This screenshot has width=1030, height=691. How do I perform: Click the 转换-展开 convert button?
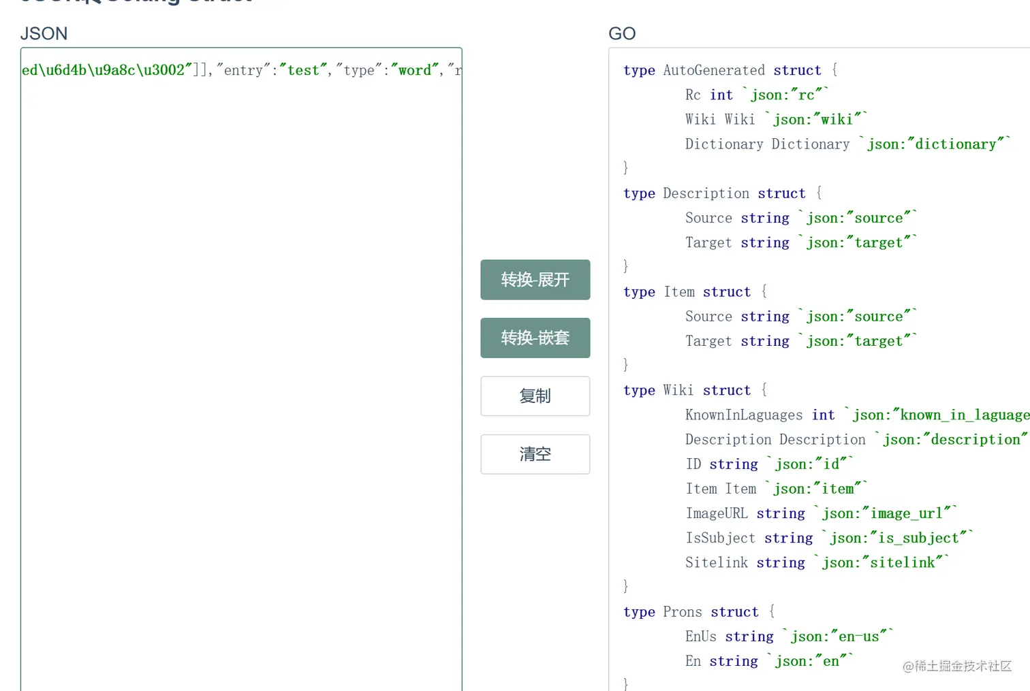click(x=535, y=280)
